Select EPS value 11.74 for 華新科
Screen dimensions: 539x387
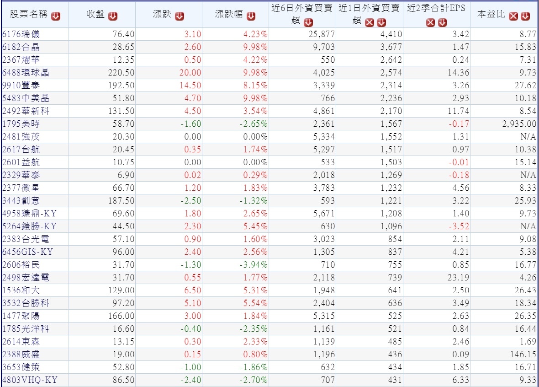458,111
